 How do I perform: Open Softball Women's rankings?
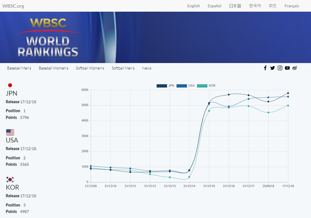(x=90, y=68)
